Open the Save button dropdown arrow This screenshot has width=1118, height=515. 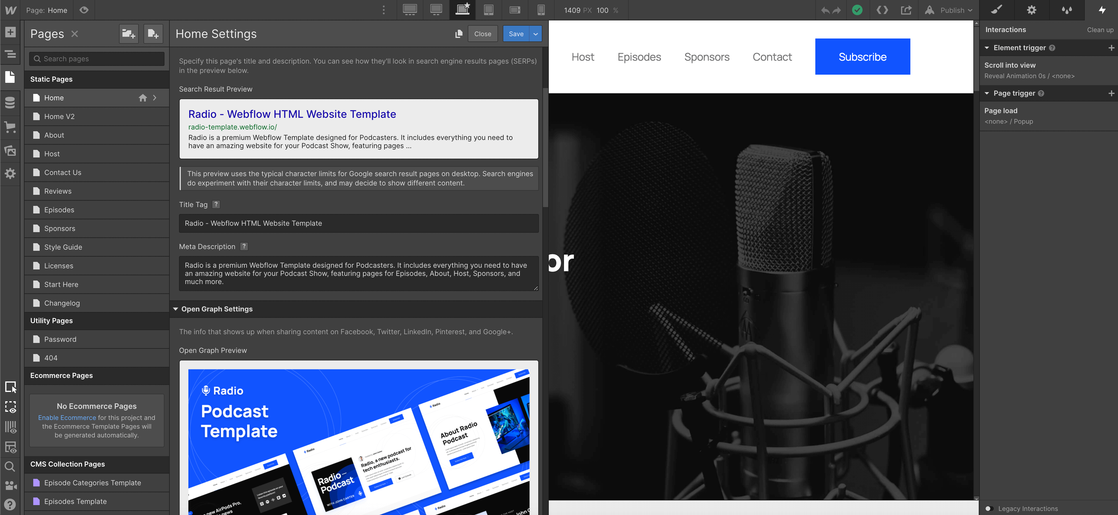[x=536, y=34]
